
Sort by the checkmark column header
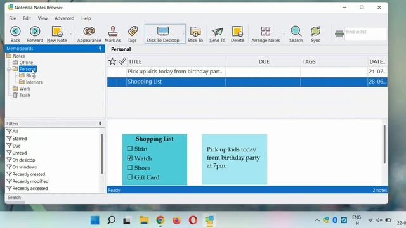122,61
